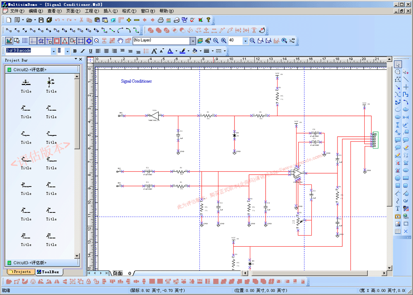Open the 3 of 9 Barcode font dropdown
Screen dimensions: 413x295
tap(53, 51)
